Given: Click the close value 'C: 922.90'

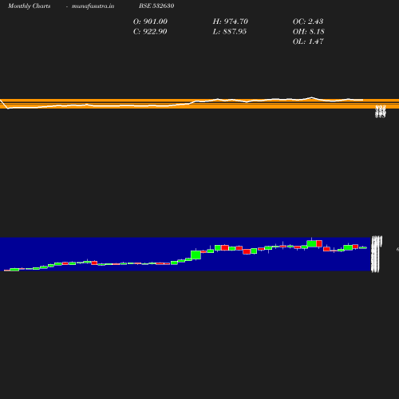Looking at the screenshot, I should pos(150,32).
